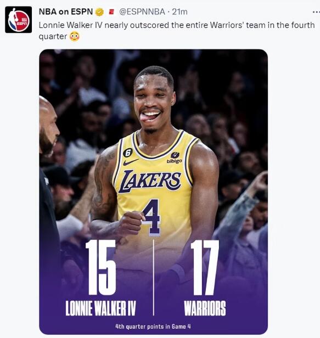Open the player's face area of tweet image
Image resolution: width=320 pixels, height=338 pixels.
[154, 100]
